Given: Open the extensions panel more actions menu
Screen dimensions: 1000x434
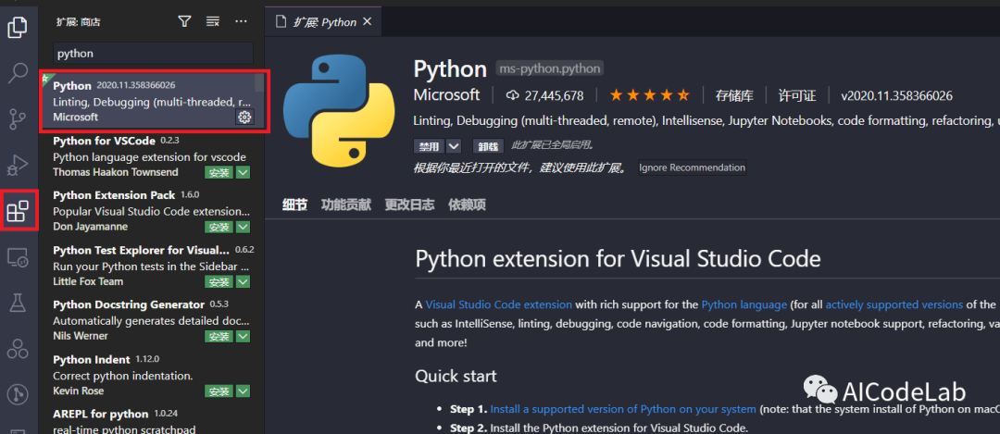Looking at the screenshot, I should point(241,21).
